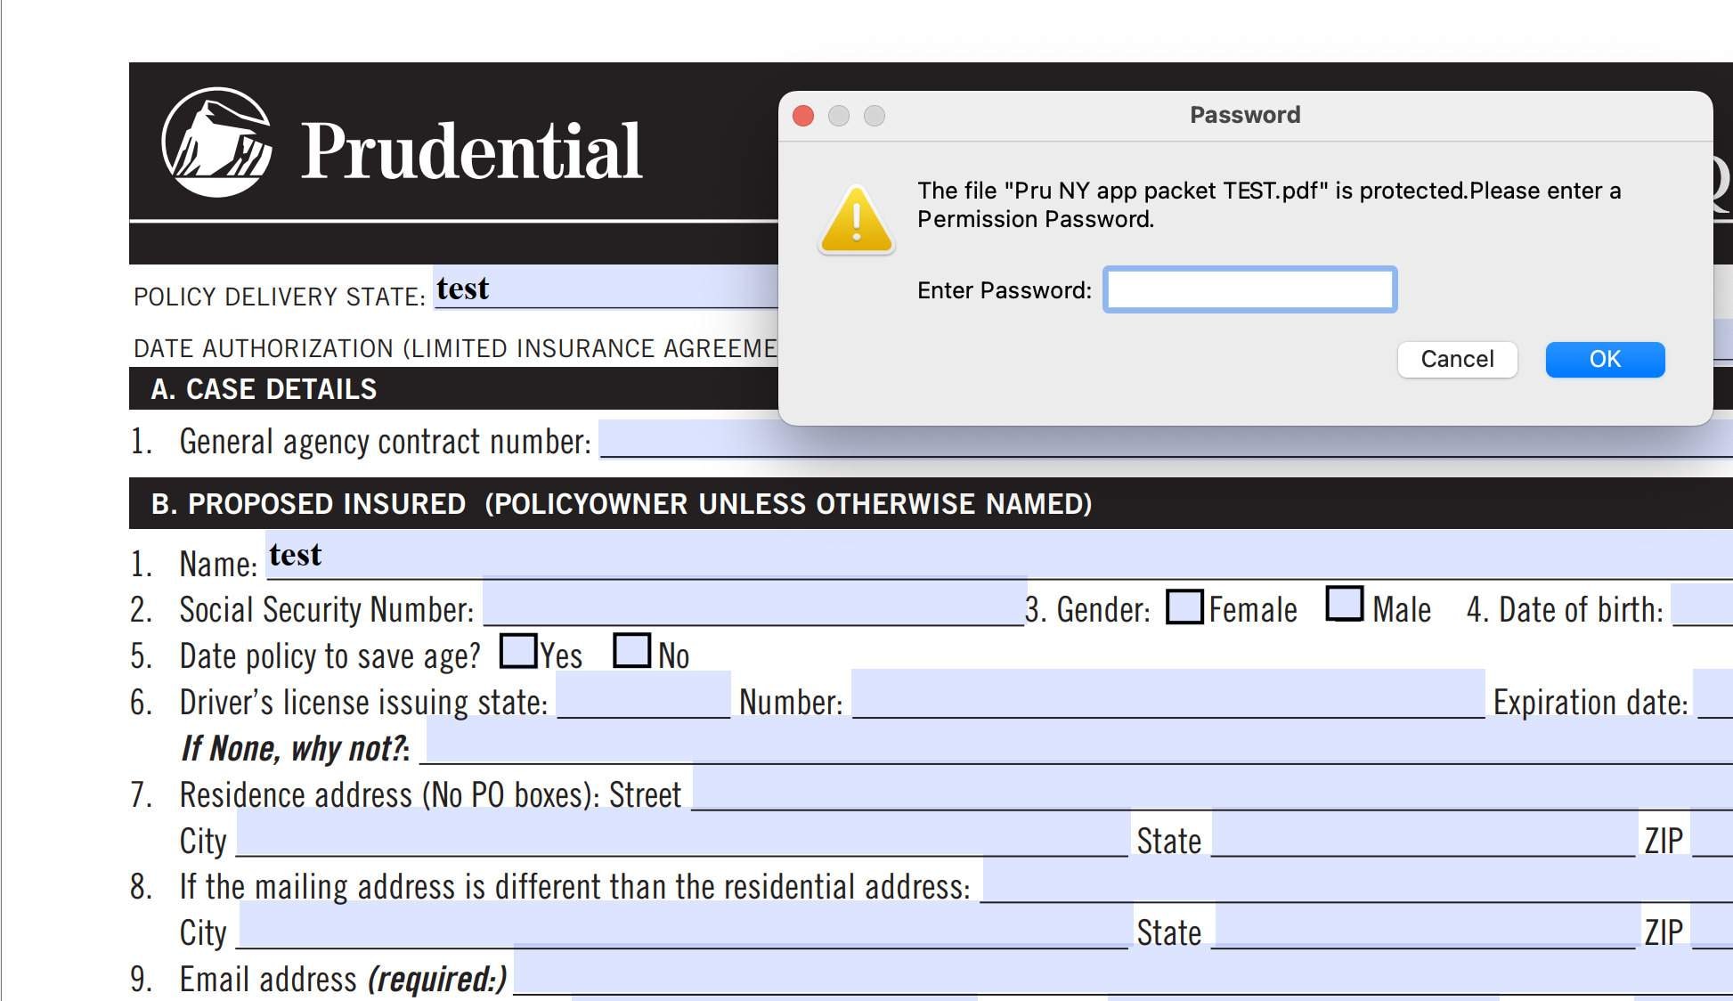
Task: Check the Female gender checkbox
Action: click(x=1184, y=606)
